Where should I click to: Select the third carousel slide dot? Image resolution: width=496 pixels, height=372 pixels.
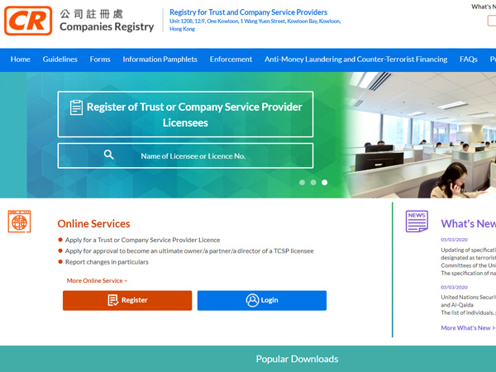point(324,182)
